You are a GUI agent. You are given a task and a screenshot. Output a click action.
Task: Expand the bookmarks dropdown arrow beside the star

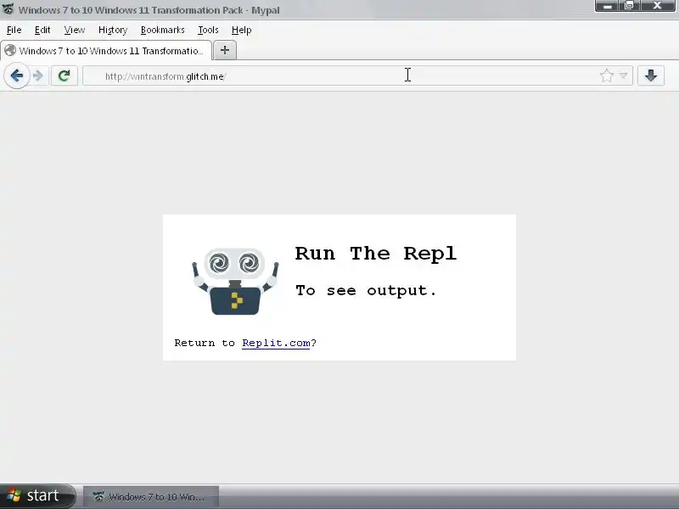623,76
